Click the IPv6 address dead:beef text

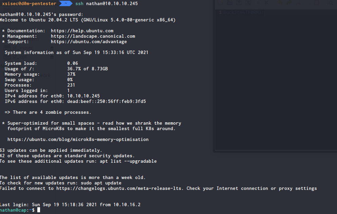(x=107, y=101)
